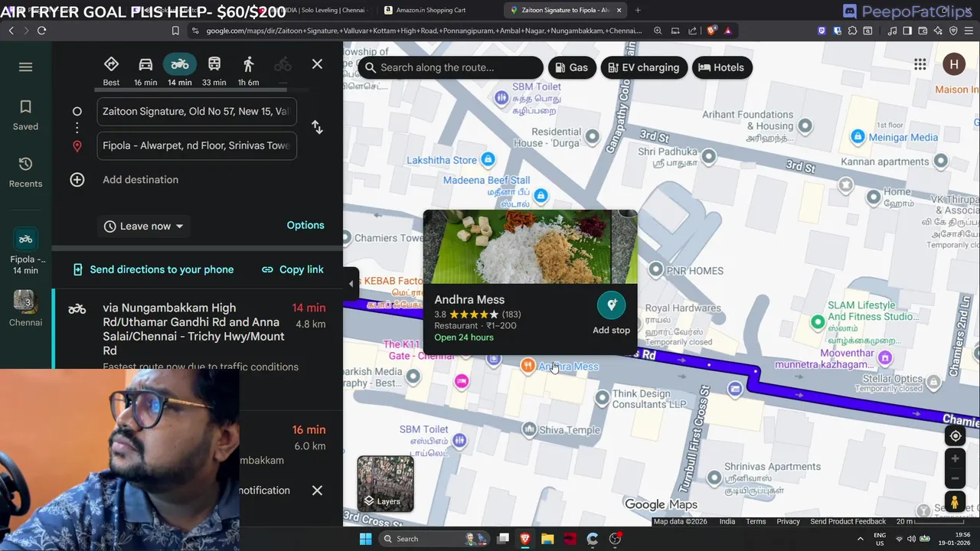Collapse the side panel with arrow

351,283
